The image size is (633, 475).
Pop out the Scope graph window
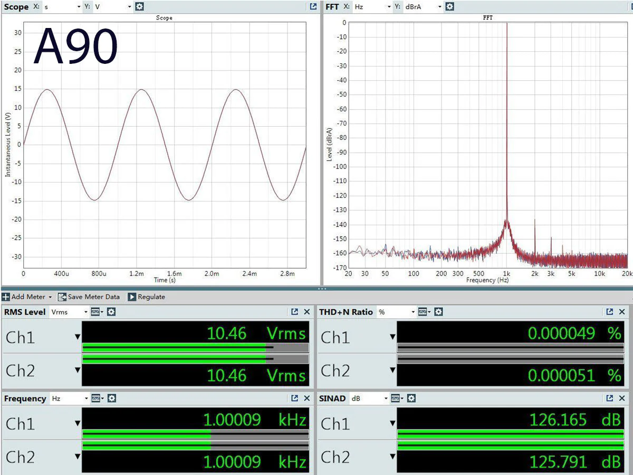coord(313,7)
